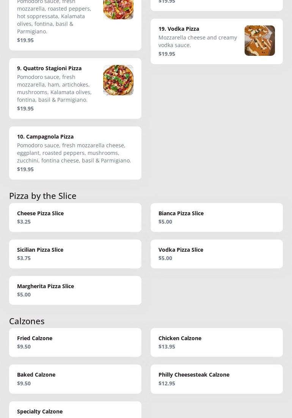Select the Philly Cheesesteak Calzone card
Image resolution: width=292 pixels, height=418 pixels.
216,379
